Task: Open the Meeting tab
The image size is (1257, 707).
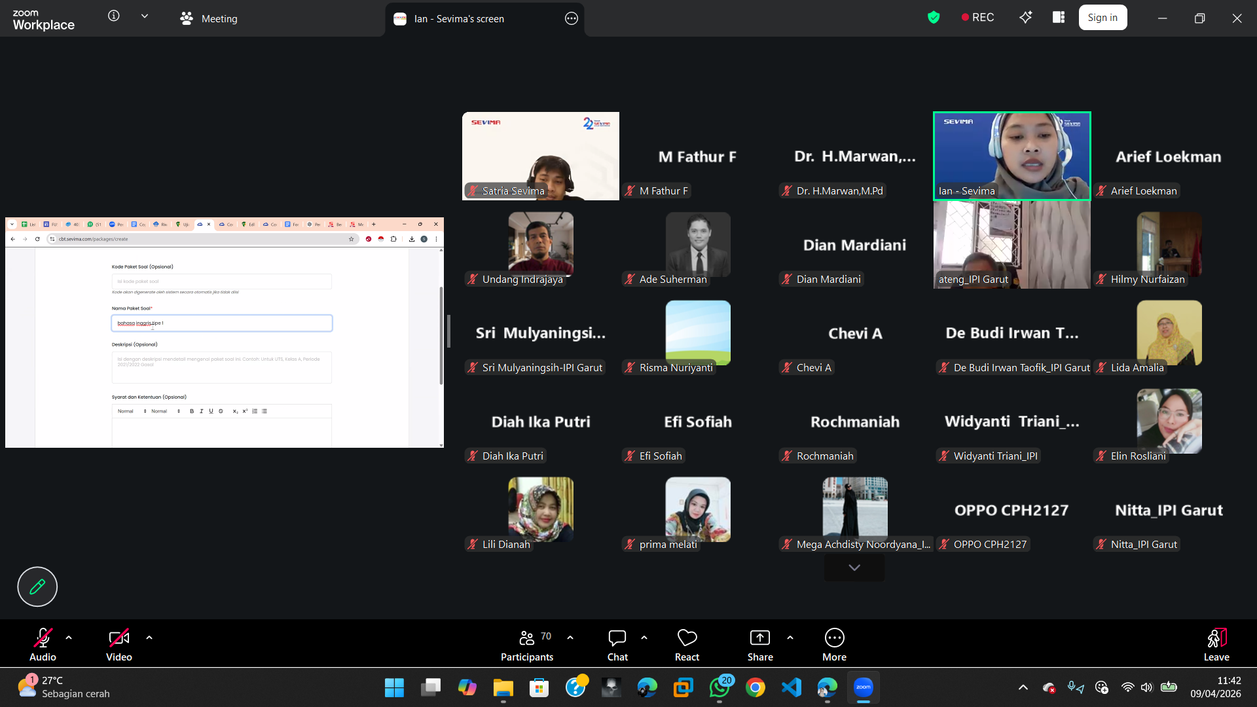Action: point(209,18)
